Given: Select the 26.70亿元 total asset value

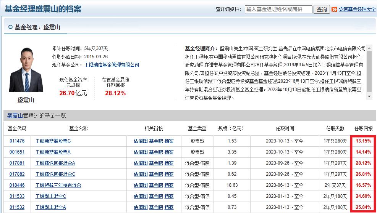Looking at the screenshot, I should click(x=73, y=93).
